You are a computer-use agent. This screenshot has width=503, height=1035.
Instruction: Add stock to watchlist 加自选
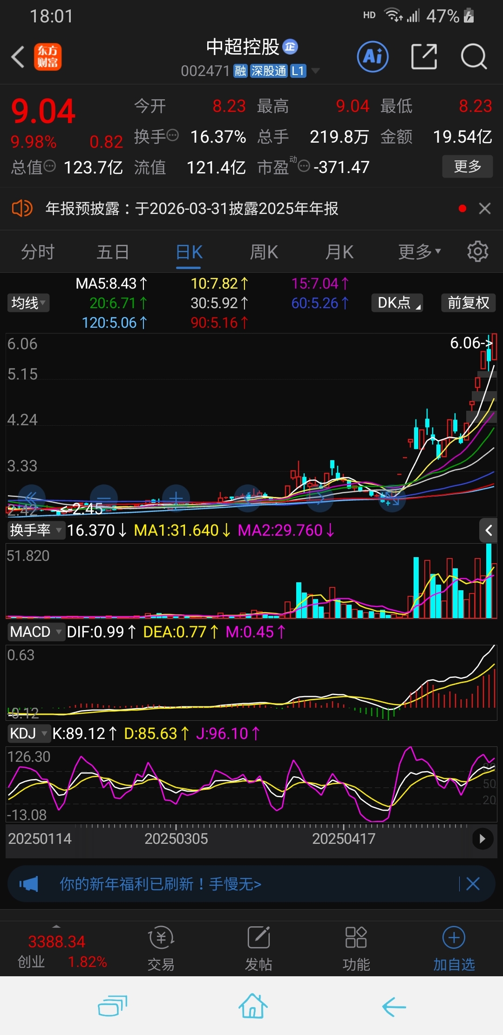(454, 949)
